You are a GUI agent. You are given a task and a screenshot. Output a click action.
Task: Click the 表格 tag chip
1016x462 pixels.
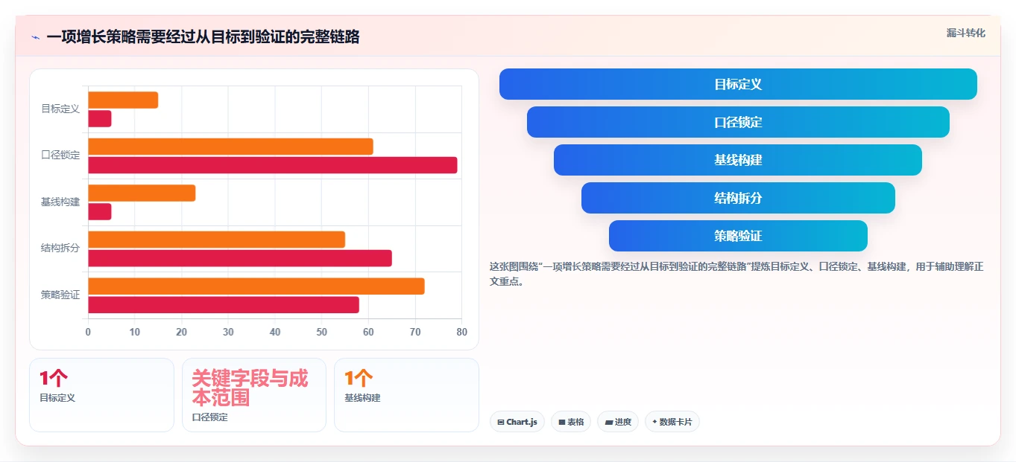571,422
